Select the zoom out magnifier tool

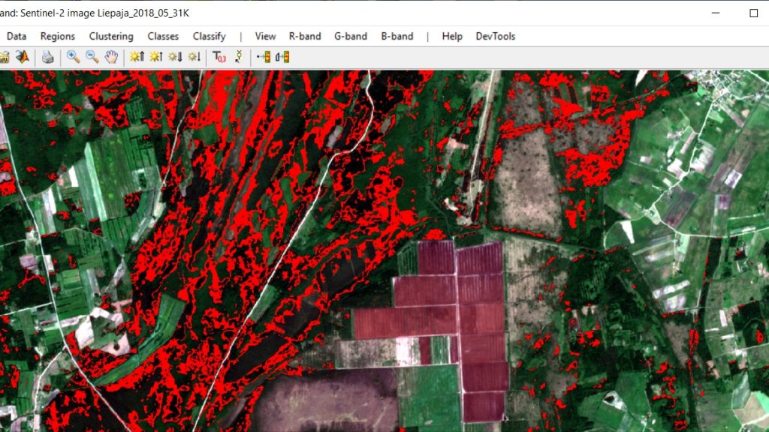click(x=92, y=57)
